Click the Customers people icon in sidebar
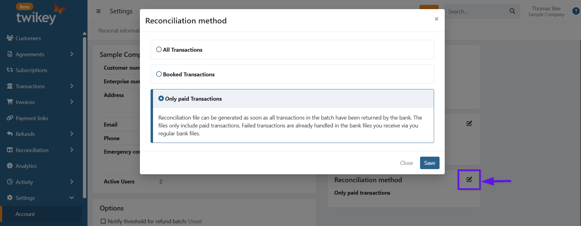The width and height of the screenshot is (581, 226). 10,38
